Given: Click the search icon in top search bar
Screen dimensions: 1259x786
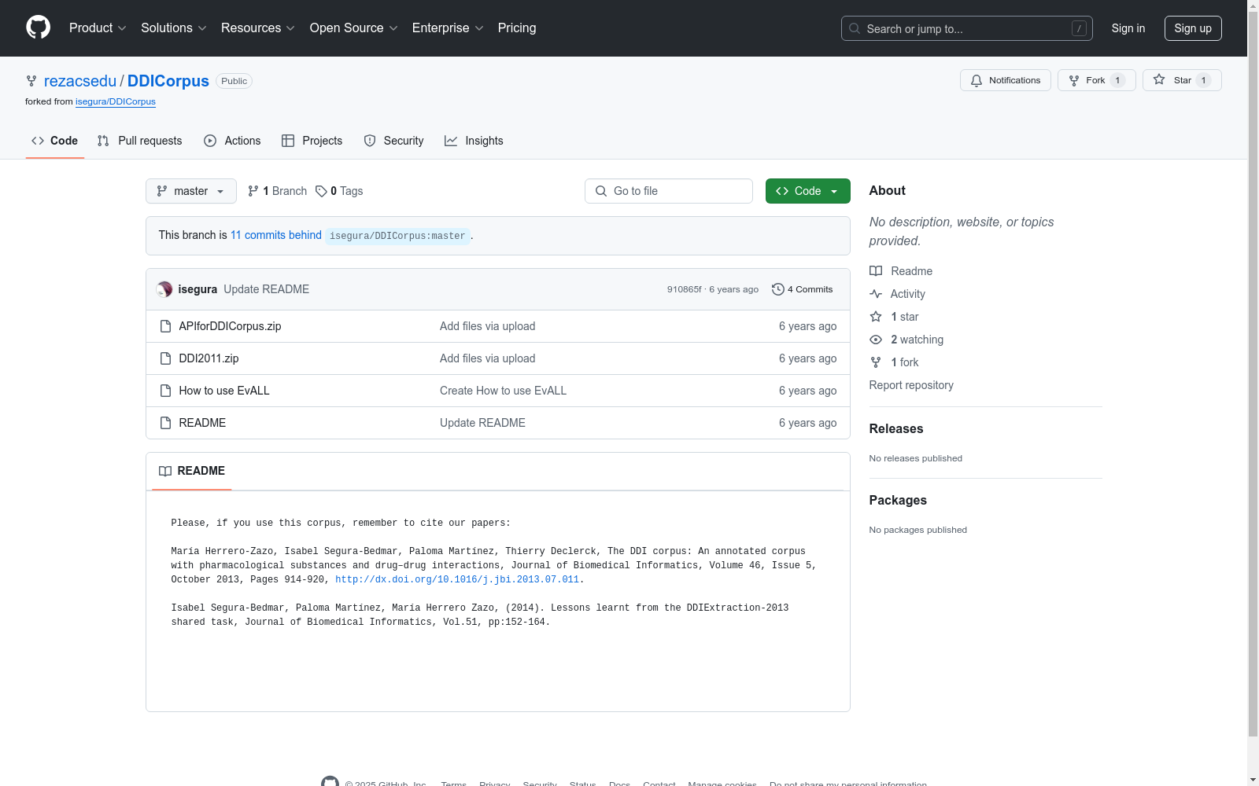Looking at the screenshot, I should [x=855, y=28].
